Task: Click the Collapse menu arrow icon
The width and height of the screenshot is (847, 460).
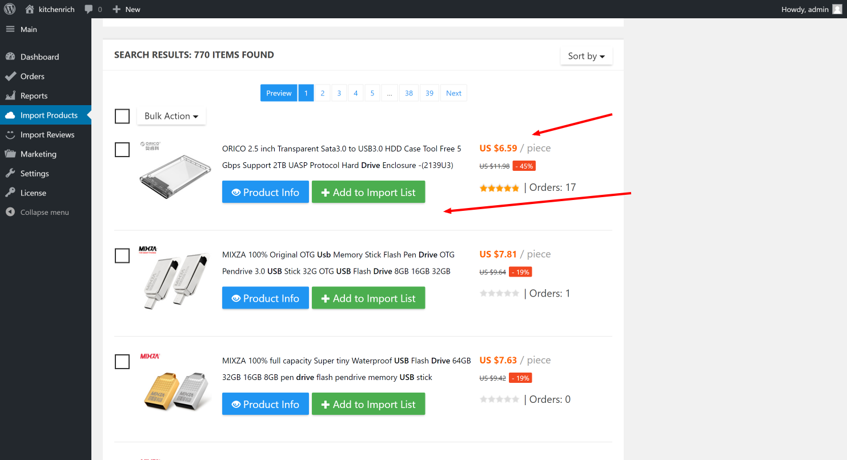Action: coord(10,212)
